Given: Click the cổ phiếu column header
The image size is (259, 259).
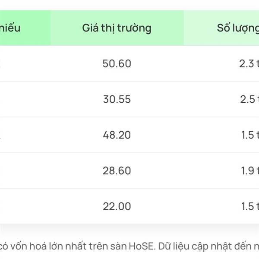Looking at the screenshot, I should 25,28.
